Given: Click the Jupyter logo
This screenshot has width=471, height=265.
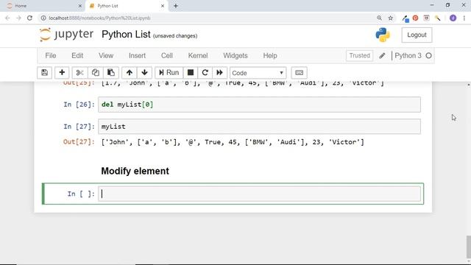Looking at the screenshot, I should click(66, 35).
